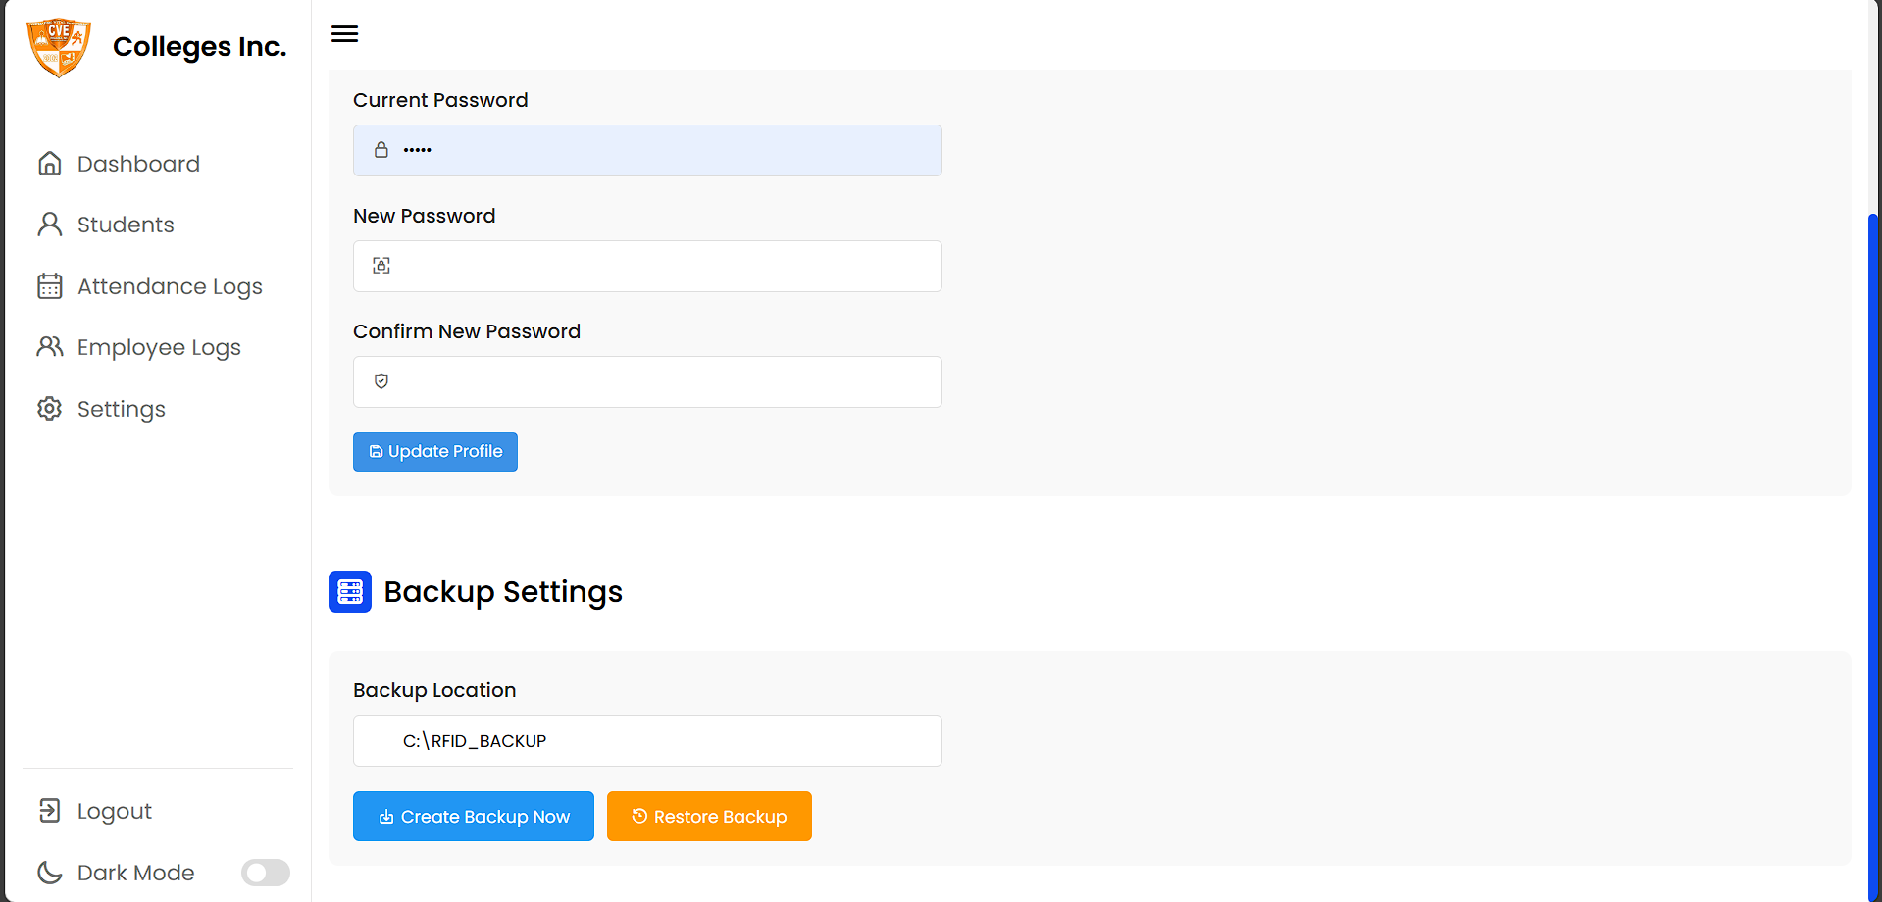Select the Students person icon
This screenshot has height=902, width=1882.
(x=49, y=224)
